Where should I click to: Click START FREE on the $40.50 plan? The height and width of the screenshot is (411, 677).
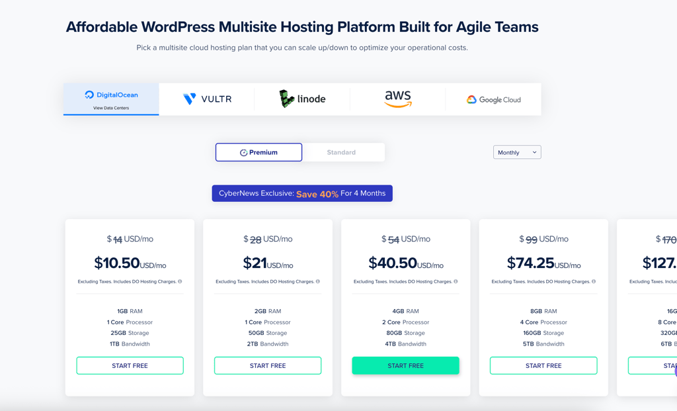pos(405,365)
